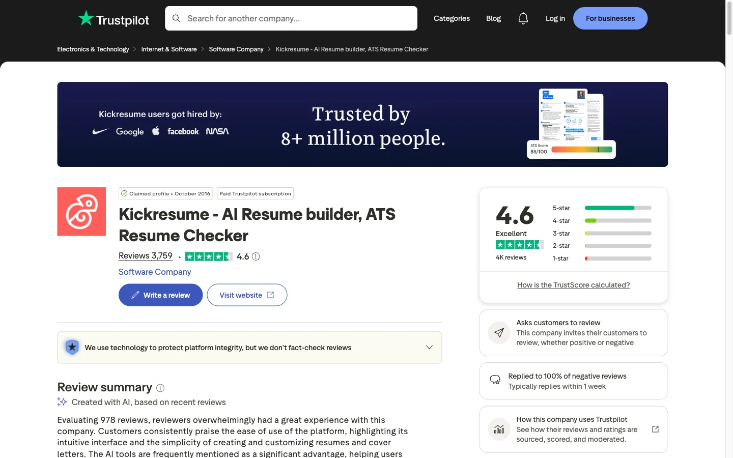Click the Excellent star rating in score card
Screen dimensions: 733x458
(x=520, y=245)
